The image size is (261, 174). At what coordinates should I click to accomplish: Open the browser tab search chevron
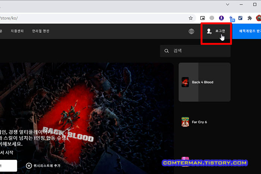point(227,4)
